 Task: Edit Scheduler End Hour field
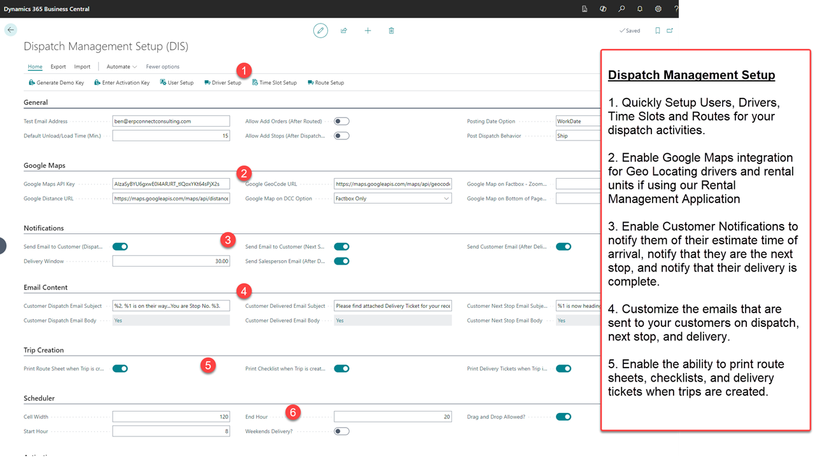393,417
